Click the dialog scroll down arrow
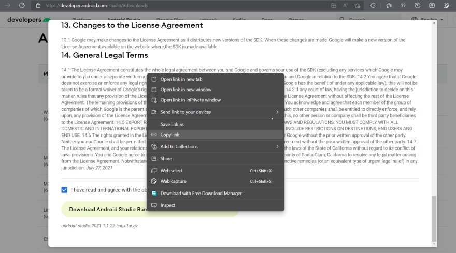 click(x=434, y=244)
